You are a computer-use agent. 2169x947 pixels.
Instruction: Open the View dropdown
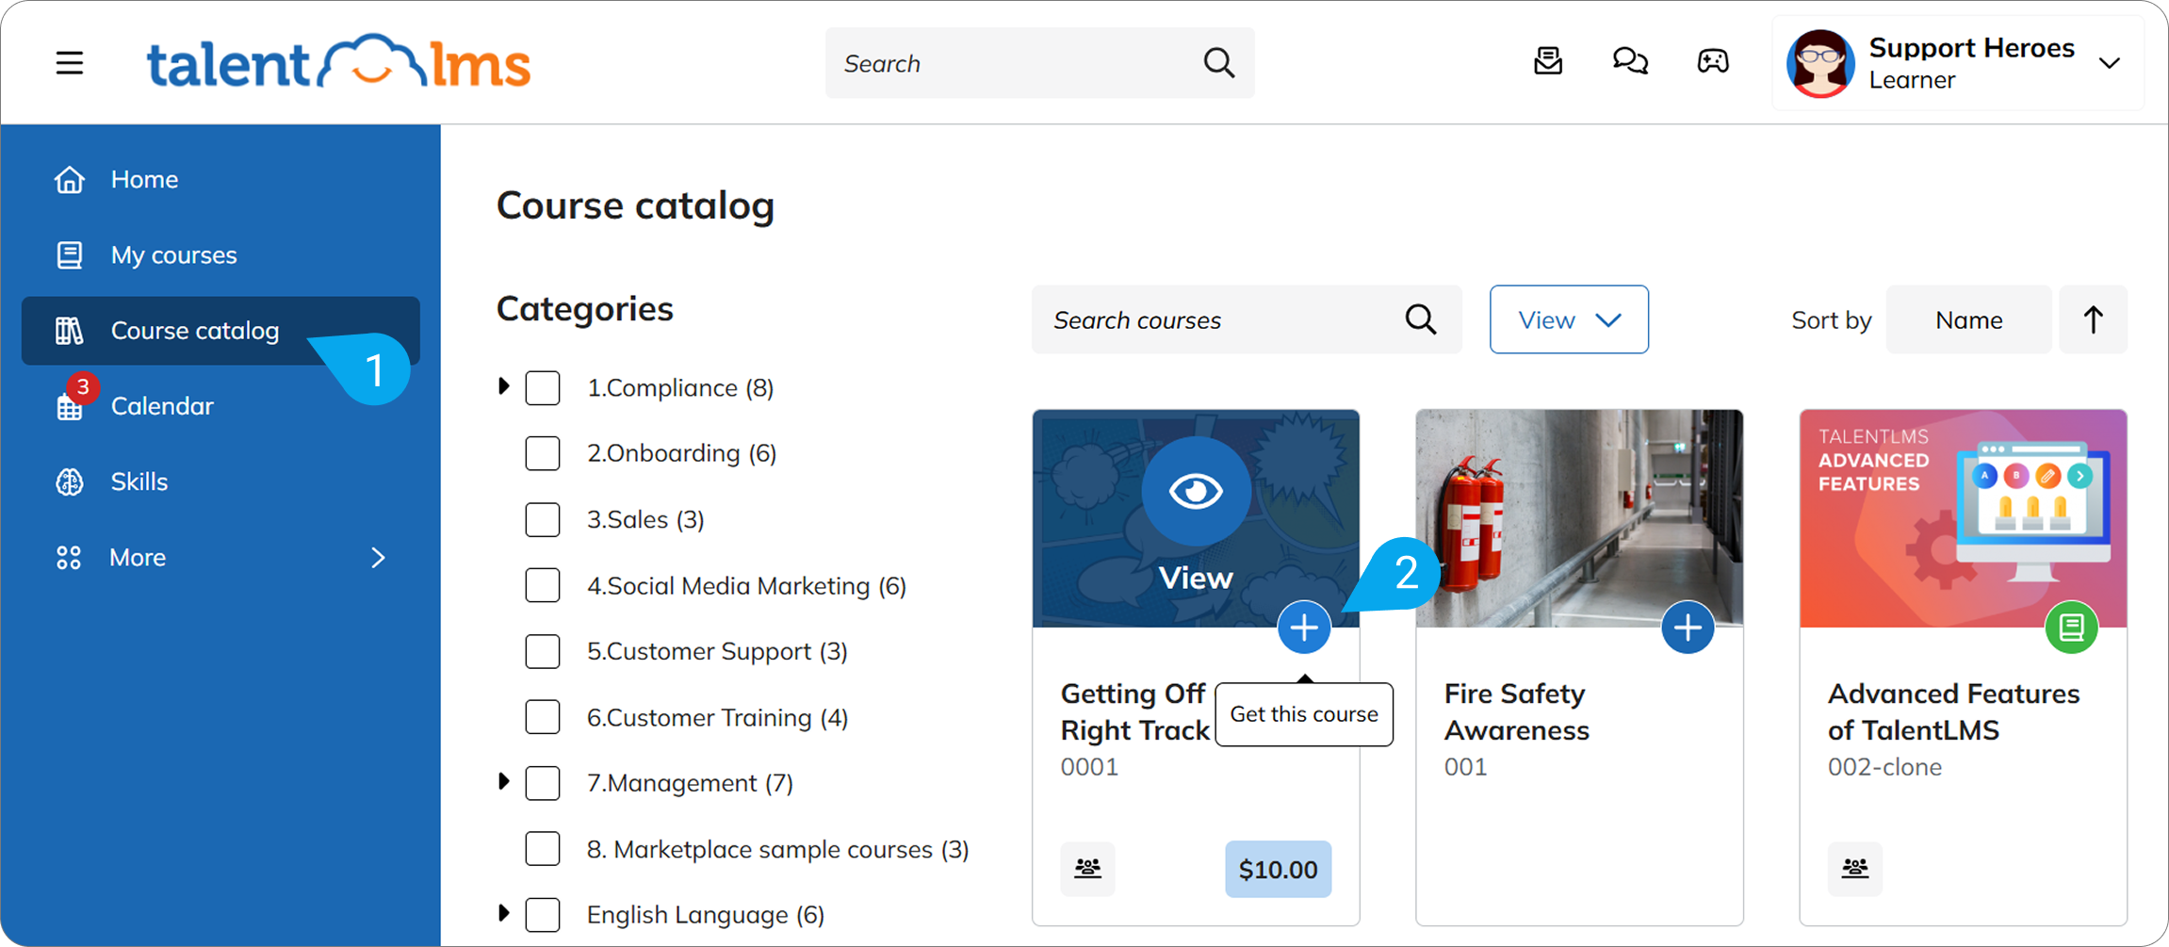[1569, 319]
